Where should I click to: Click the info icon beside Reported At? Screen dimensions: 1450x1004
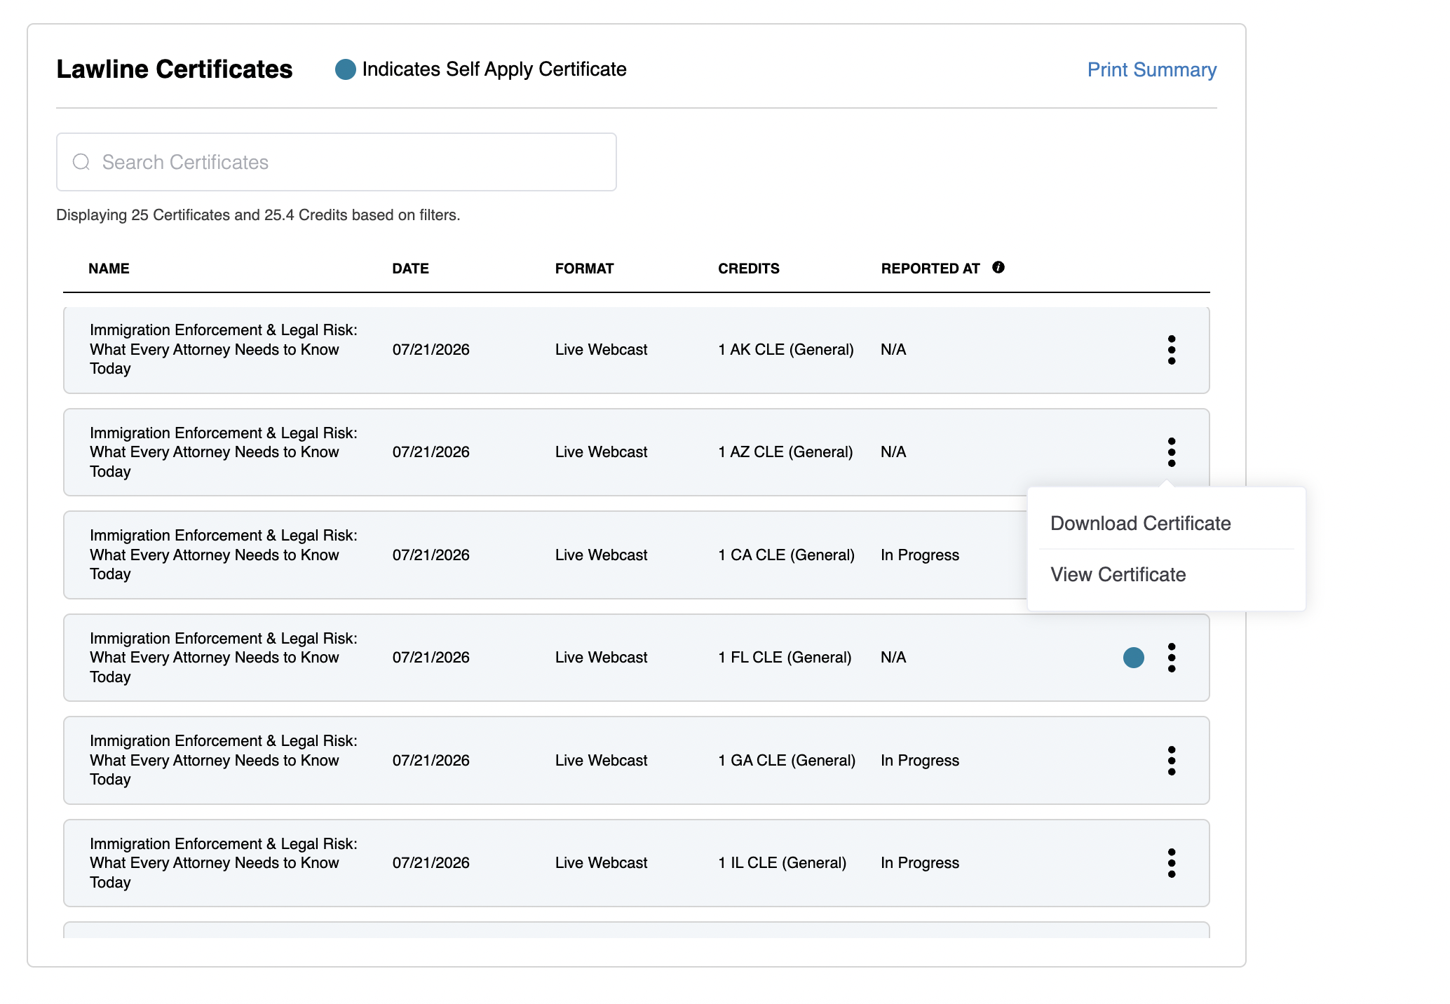[x=998, y=267]
